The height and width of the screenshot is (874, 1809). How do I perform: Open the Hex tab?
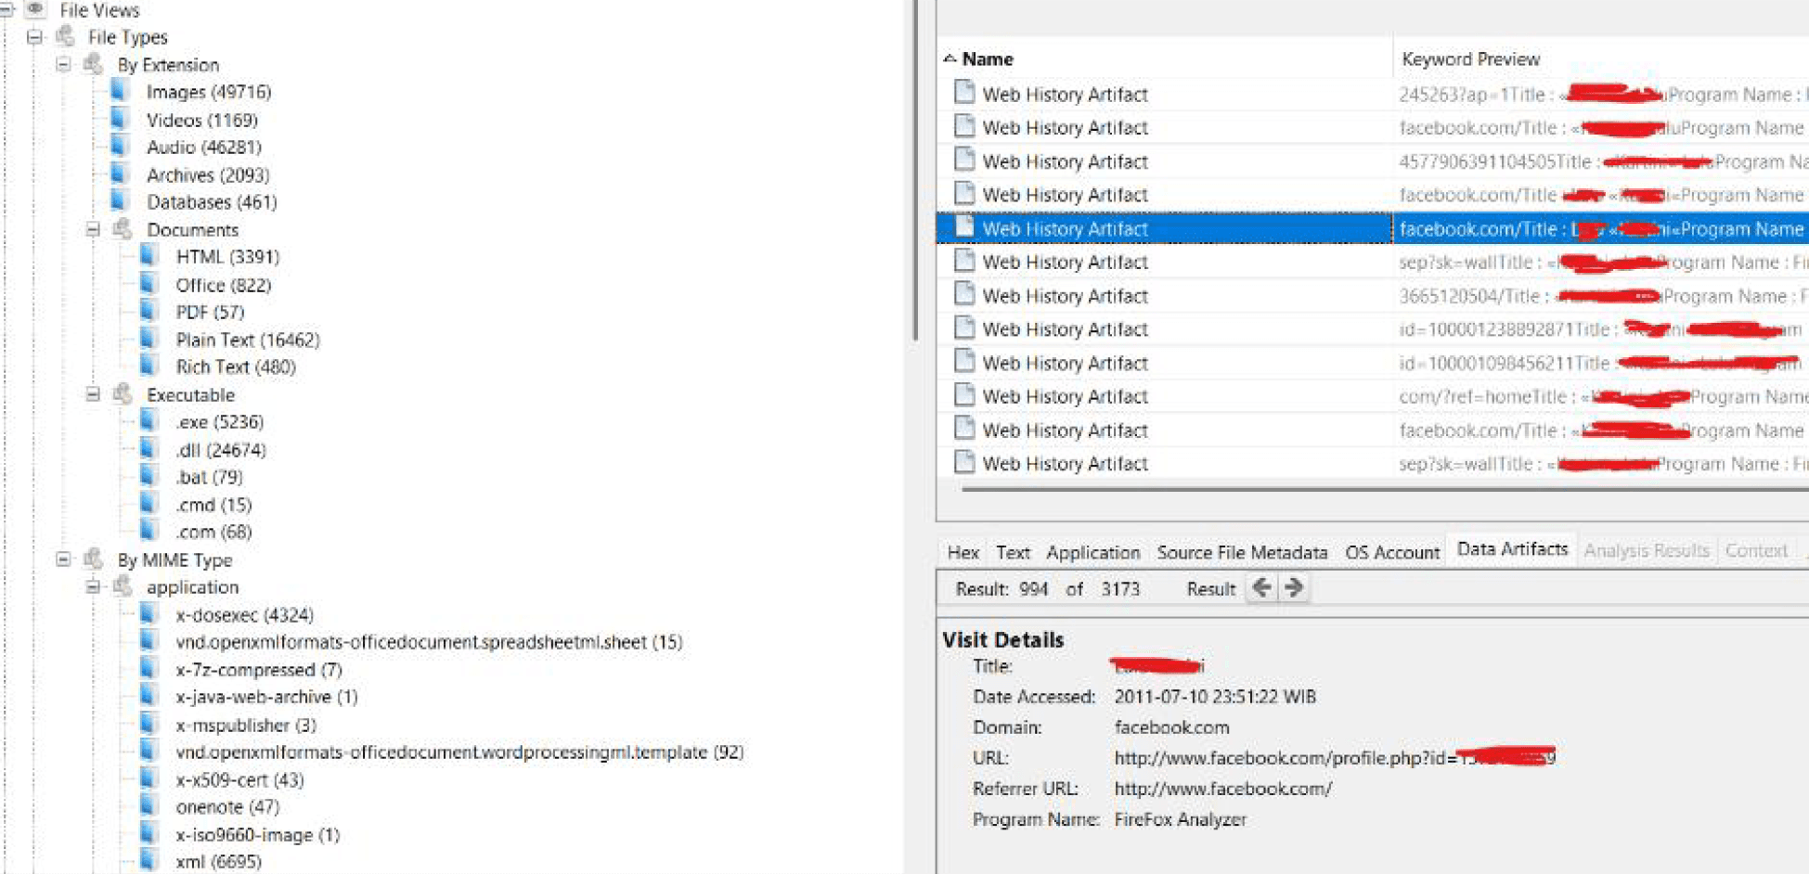pos(963,552)
